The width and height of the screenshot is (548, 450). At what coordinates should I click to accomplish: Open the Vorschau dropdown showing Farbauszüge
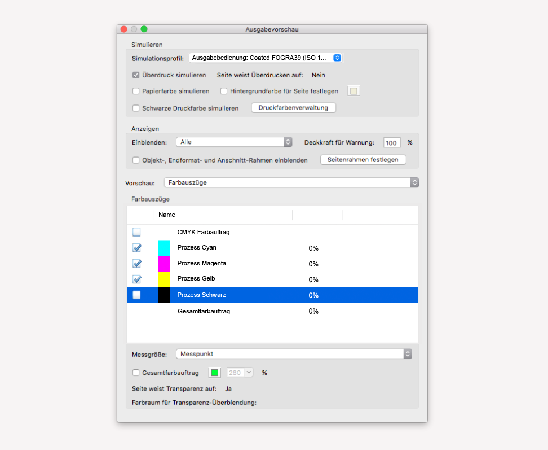(291, 182)
